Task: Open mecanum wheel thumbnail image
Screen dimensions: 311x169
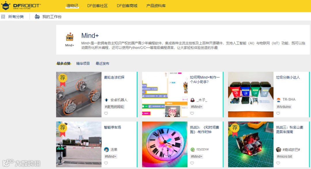Action: pyautogui.click(x=79, y=95)
